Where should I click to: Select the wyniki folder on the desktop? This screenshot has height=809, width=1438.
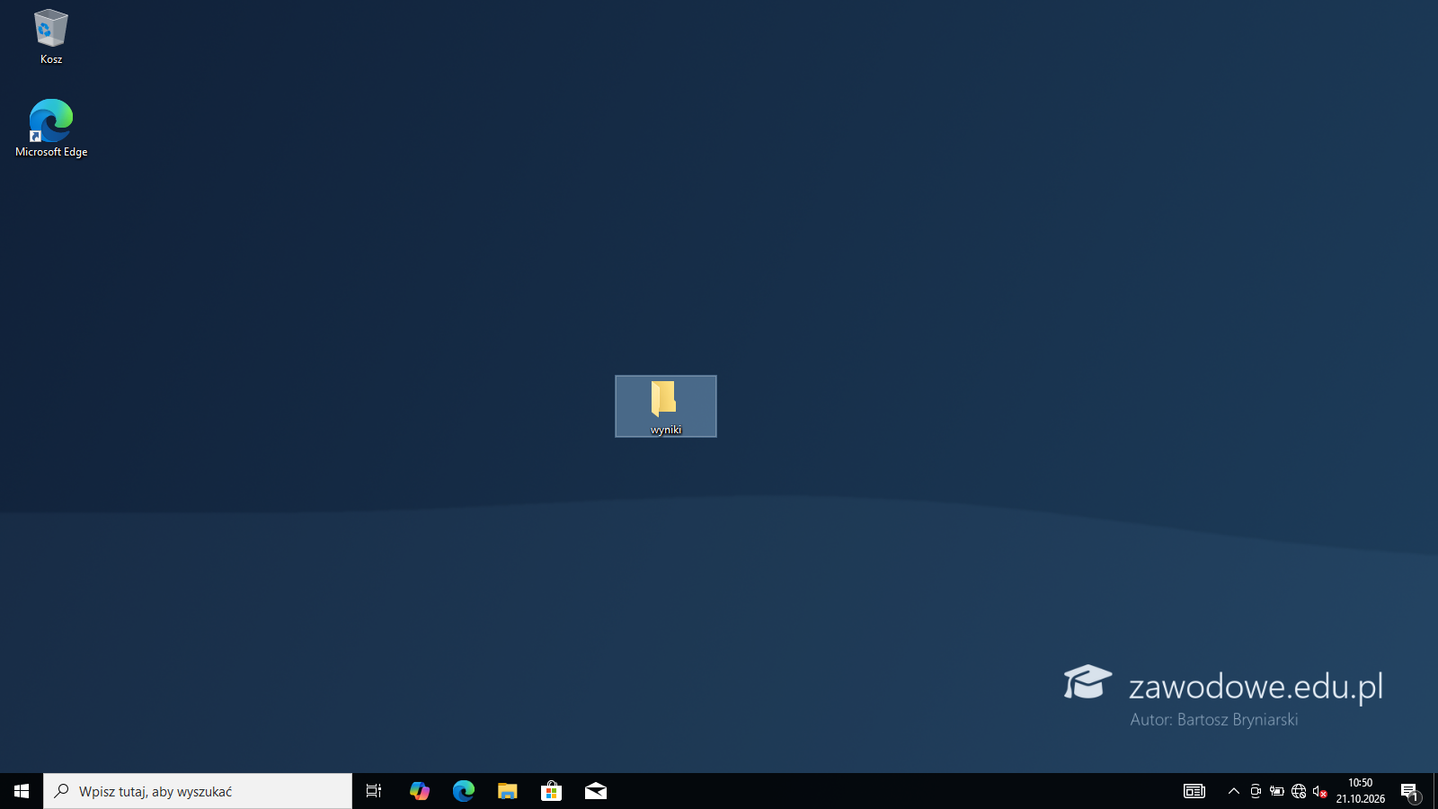(666, 406)
